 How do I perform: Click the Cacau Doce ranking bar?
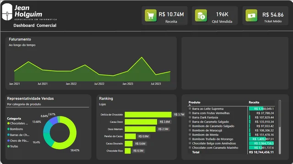tap(141, 122)
